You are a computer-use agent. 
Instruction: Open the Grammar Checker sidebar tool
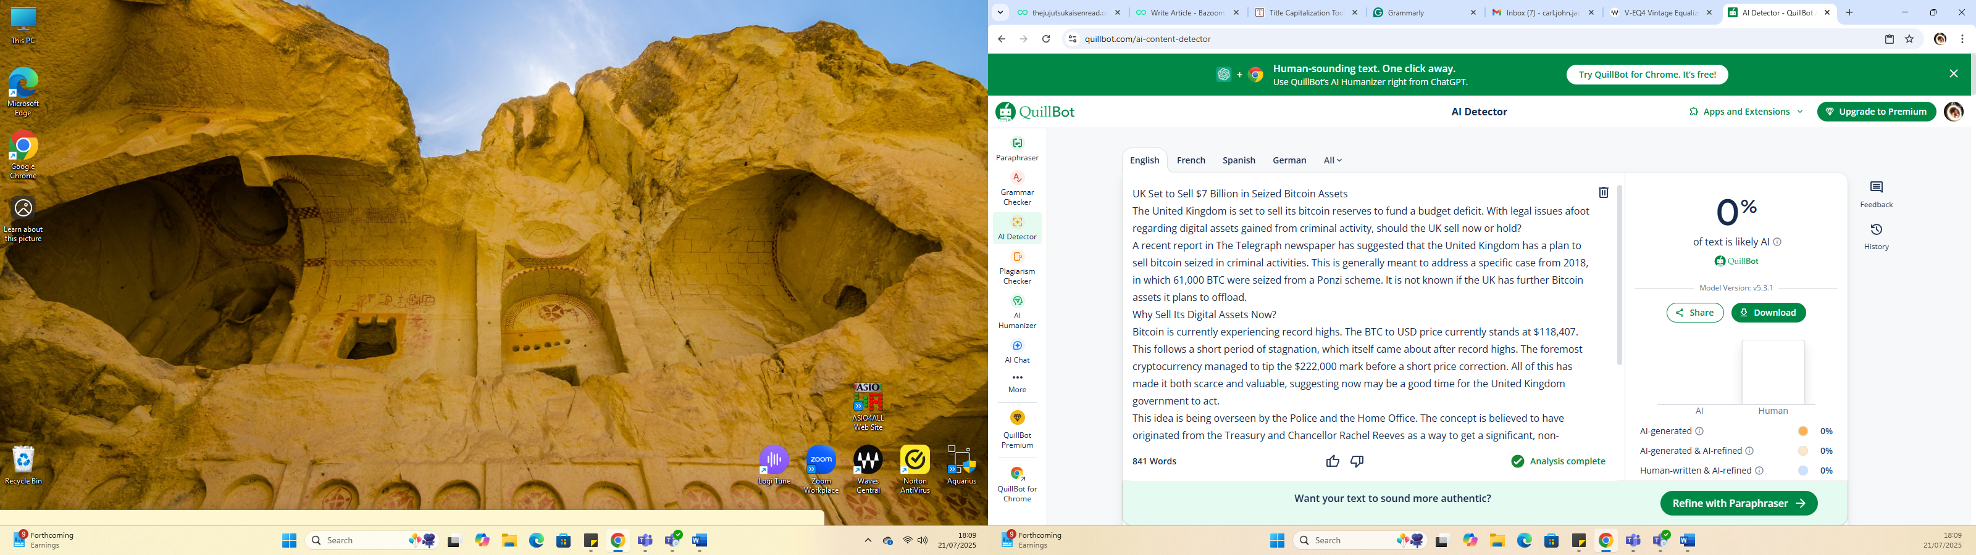click(1017, 189)
